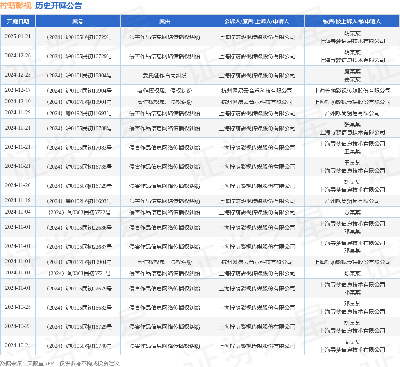Click the 委托创作合同纠纷 cause cell
This screenshot has width=400, height=367.
[x=165, y=75]
